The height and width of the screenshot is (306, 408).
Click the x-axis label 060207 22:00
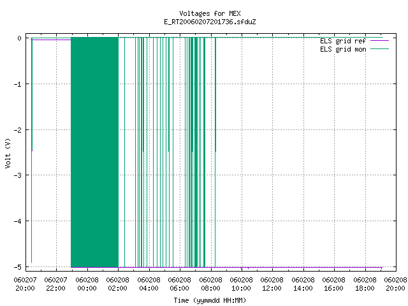56,284
